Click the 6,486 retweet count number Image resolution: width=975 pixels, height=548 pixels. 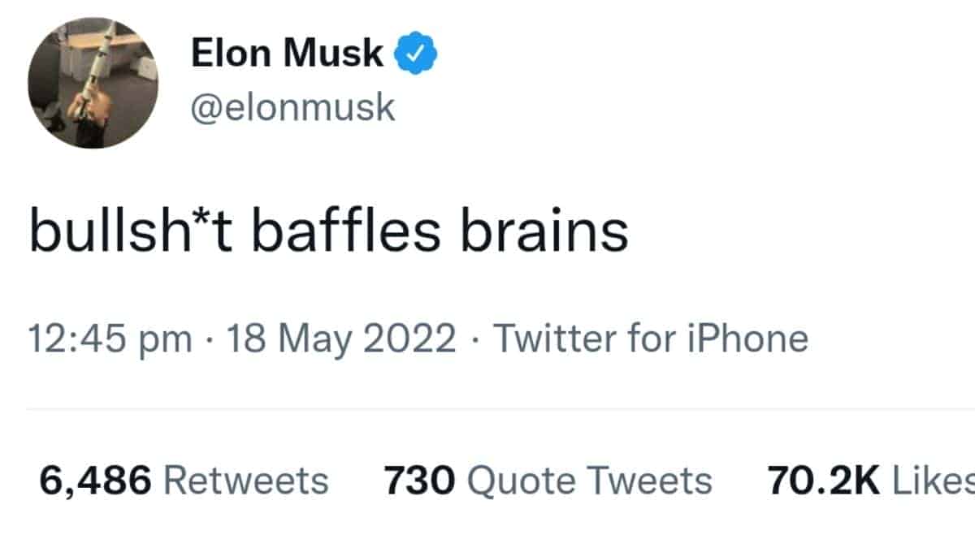coord(95,481)
